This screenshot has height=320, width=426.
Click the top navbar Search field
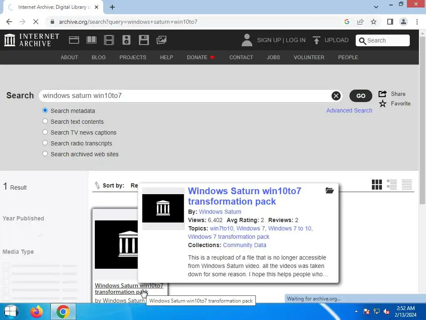(383, 40)
